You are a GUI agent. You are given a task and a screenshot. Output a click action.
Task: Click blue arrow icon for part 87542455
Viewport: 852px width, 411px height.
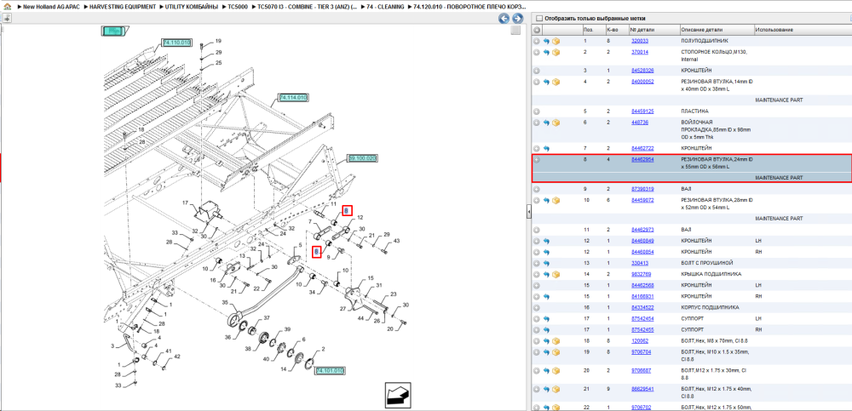click(547, 330)
